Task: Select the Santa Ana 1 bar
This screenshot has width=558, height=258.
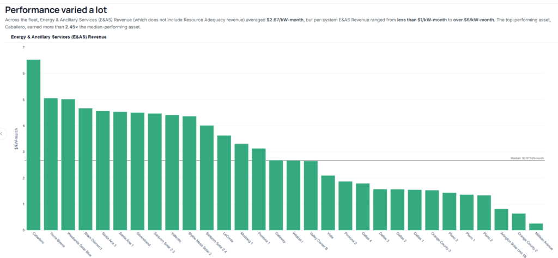Action: [120, 171]
